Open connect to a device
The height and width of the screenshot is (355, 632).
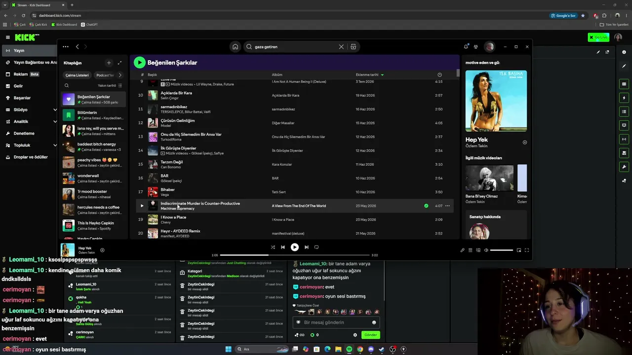pyautogui.click(x=478, y=250)
